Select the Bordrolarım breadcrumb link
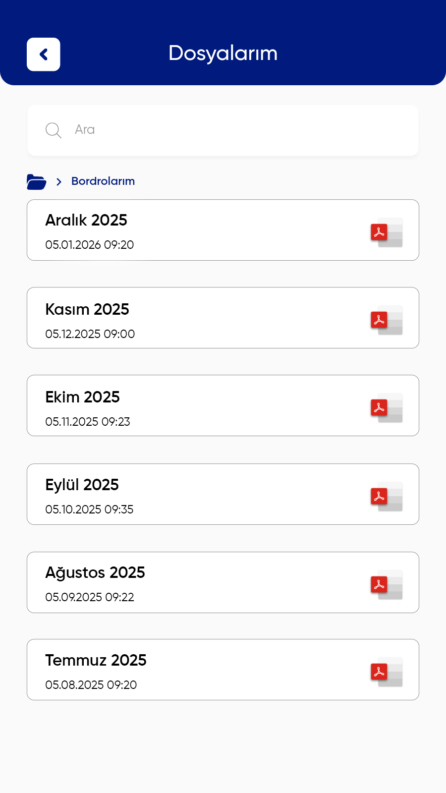Image resolution: width=446 pixels, height=793 pixels. 103,181
